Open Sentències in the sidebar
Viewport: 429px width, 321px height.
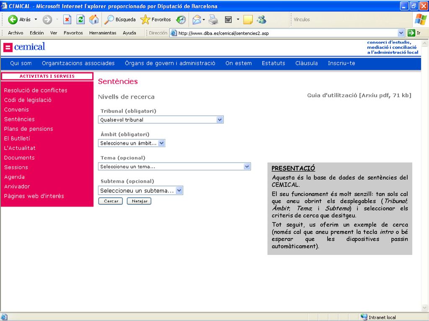tap(19, 119)
